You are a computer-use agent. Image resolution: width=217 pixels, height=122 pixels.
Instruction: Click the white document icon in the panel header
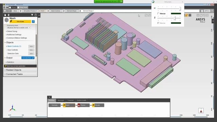[5, 15]
